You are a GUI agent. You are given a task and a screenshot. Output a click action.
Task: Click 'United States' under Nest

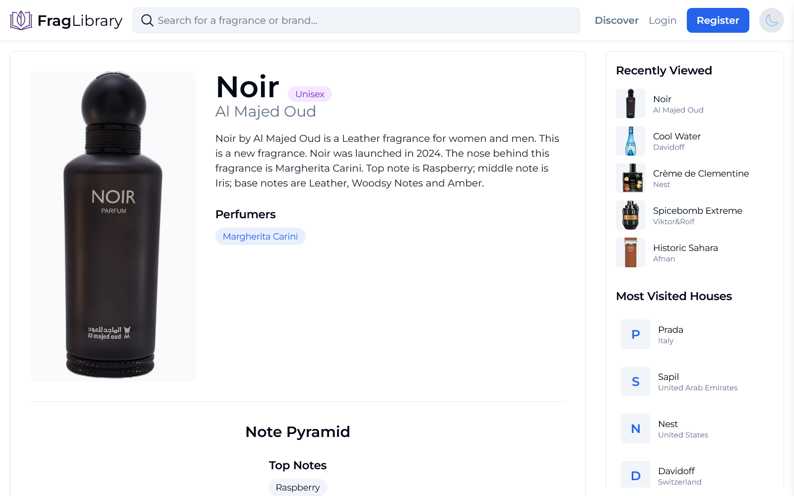683,435
